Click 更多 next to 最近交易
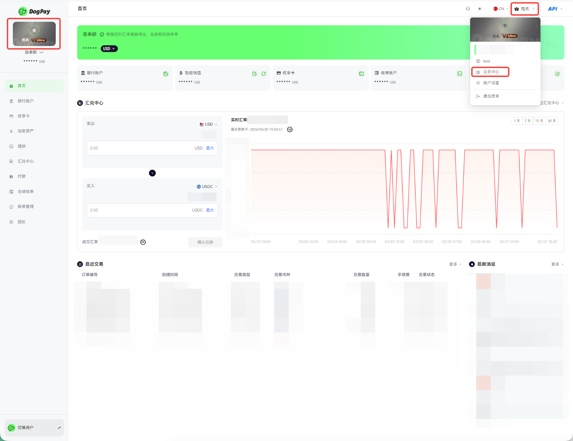This screenshot has width=573, height=441. point(455,265)
